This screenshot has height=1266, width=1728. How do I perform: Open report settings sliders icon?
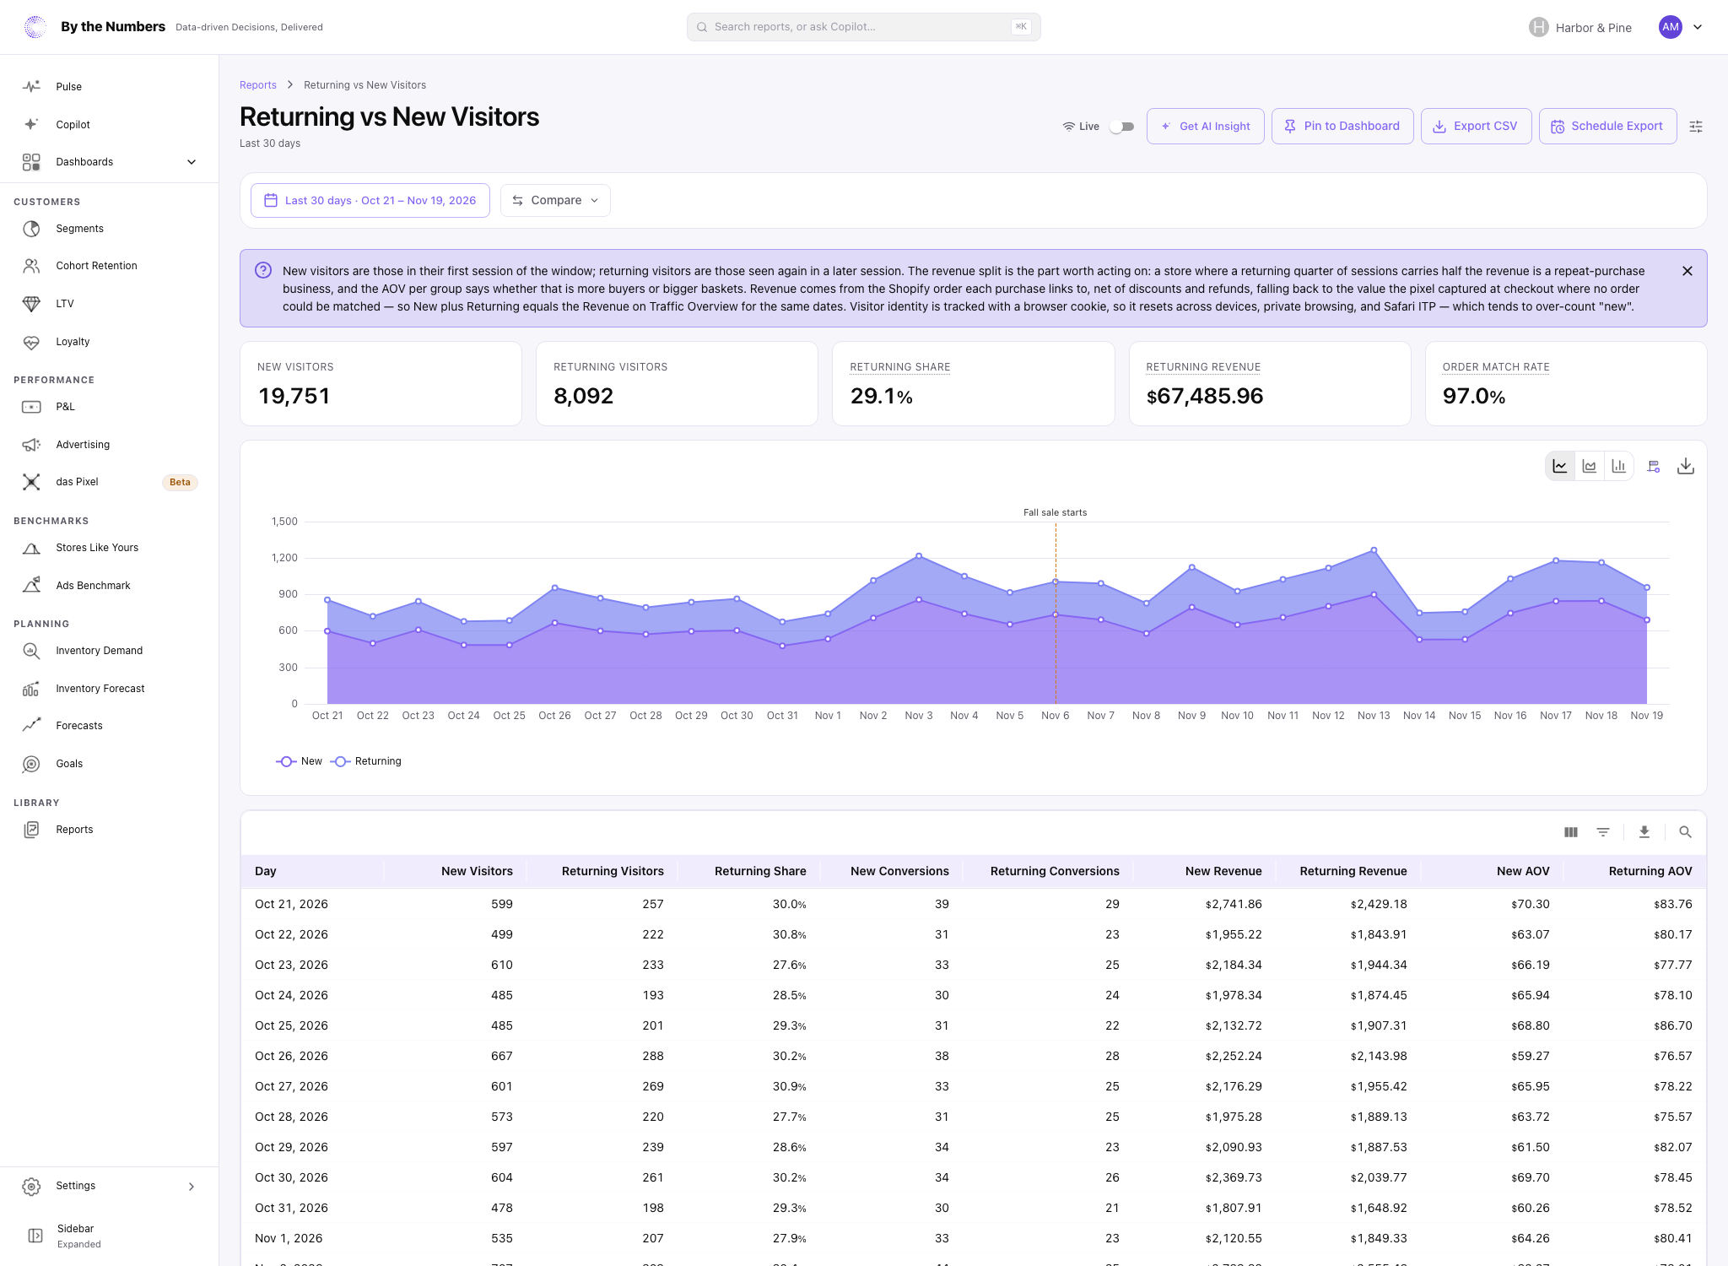(1696, 127)
